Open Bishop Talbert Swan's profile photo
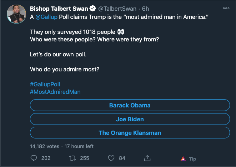 16,14
